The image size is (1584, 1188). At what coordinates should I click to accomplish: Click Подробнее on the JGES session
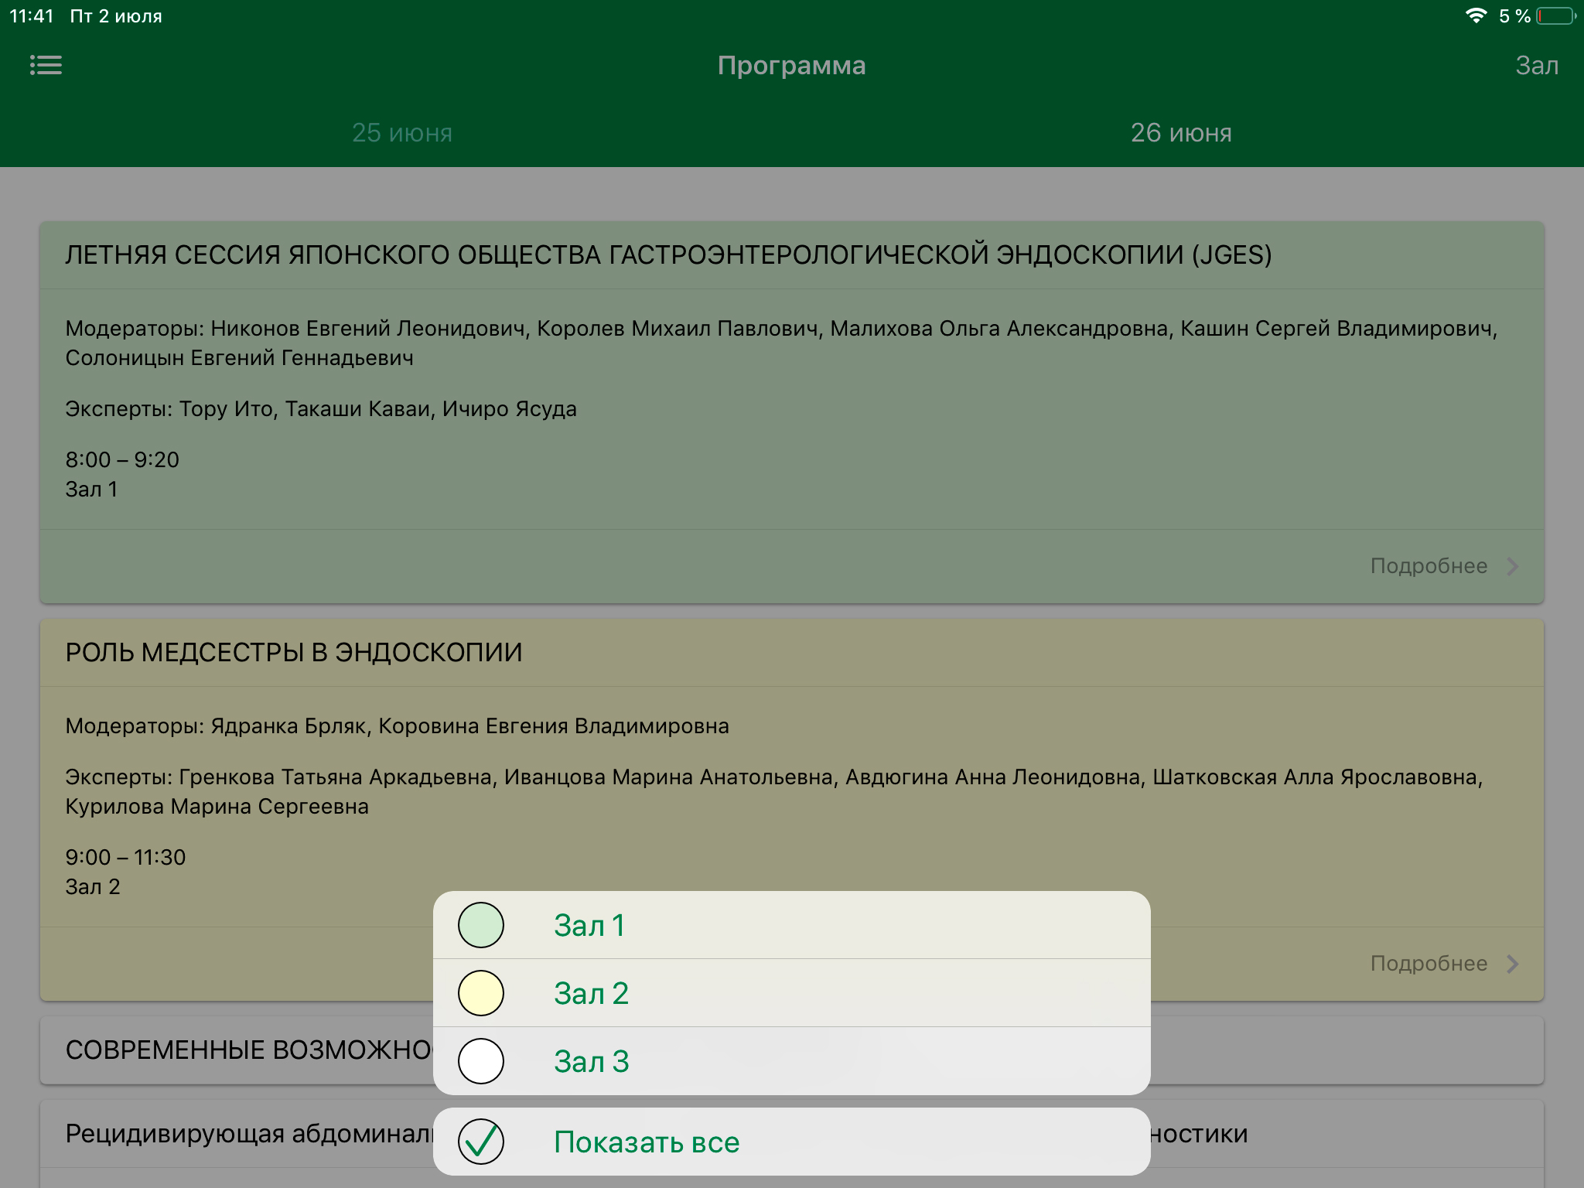tap(1429, 566)
